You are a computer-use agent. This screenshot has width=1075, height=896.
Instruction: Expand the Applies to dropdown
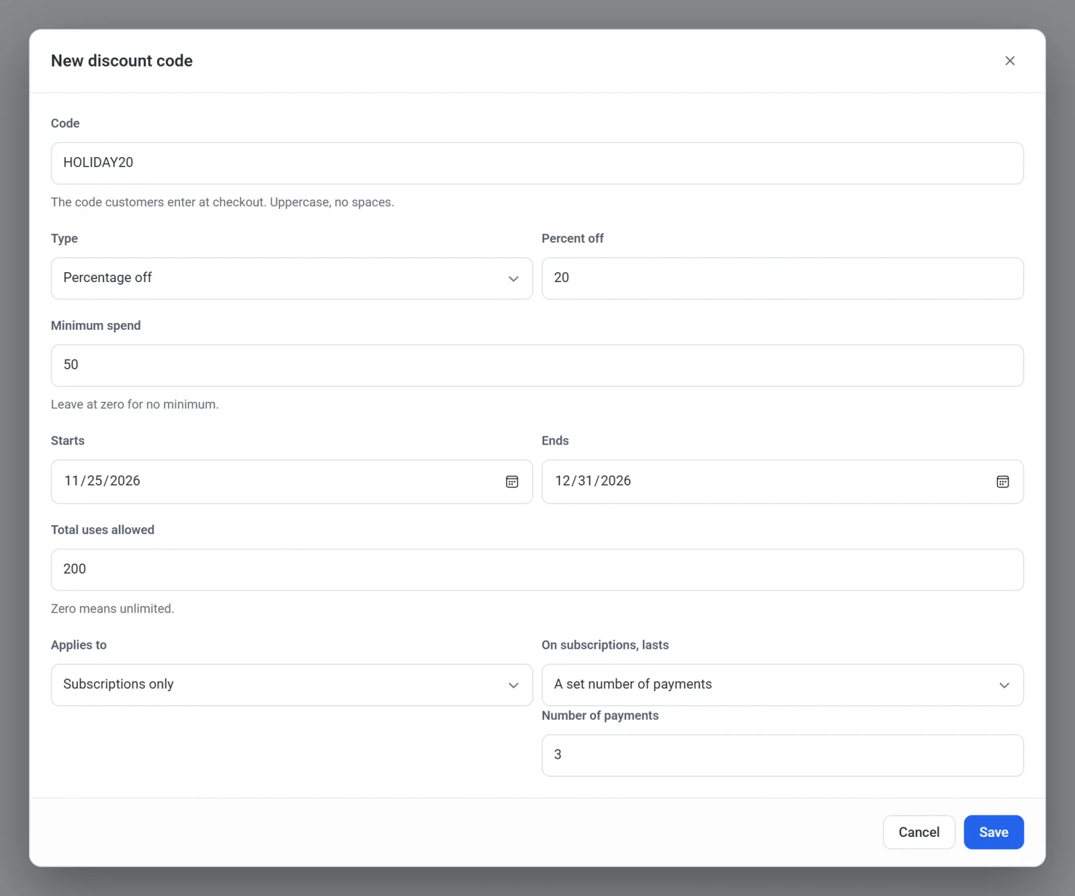point(292,684)
